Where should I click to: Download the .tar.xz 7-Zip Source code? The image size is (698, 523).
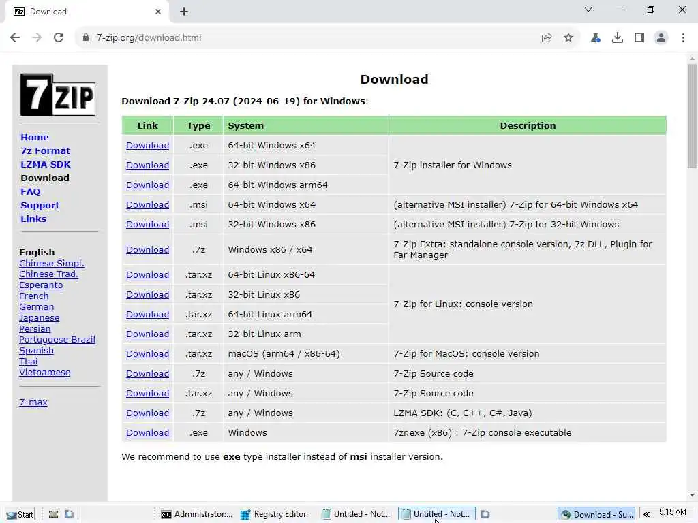coord(147,394)
